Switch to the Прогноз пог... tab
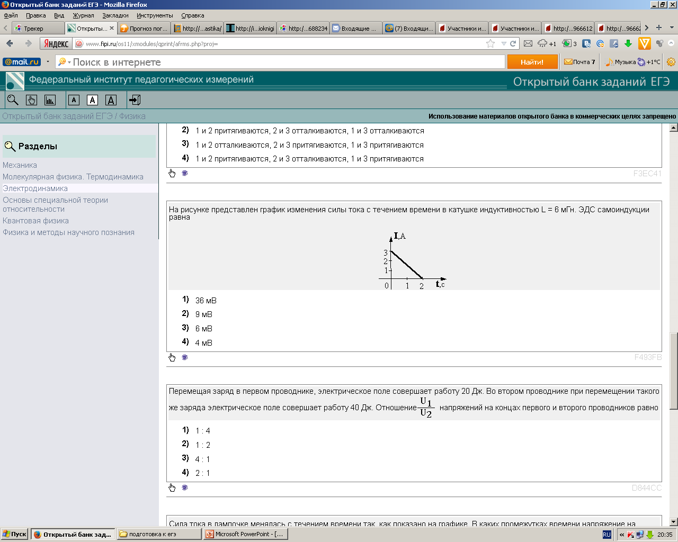 click(x=145, y=28)
